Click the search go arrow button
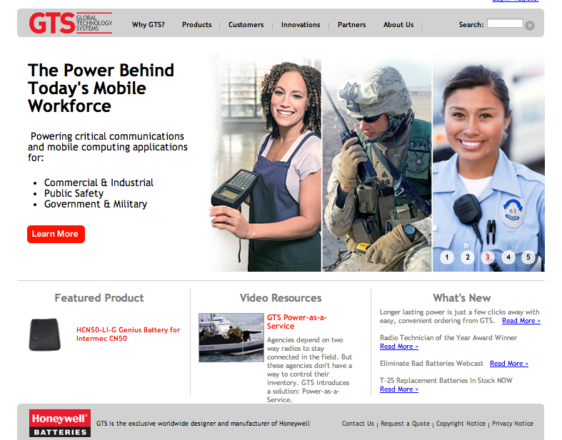 [x=530, y=26]
